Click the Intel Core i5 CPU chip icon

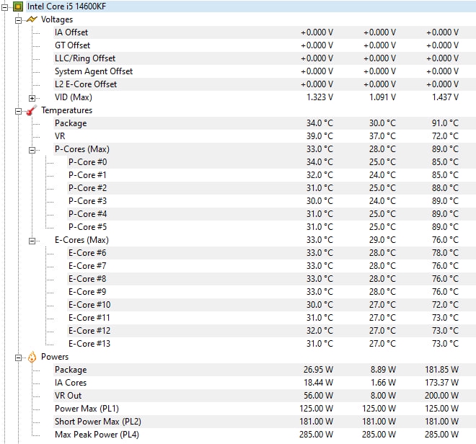[x=18, y=6]
